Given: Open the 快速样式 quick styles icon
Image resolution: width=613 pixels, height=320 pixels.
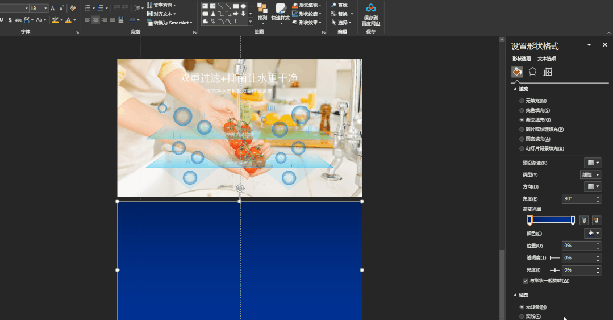Looking at the screenshot, I should [280, 9].
